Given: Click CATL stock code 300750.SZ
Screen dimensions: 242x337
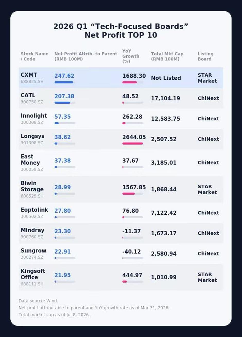Looking at the screenshot, I should pos(32,102).
